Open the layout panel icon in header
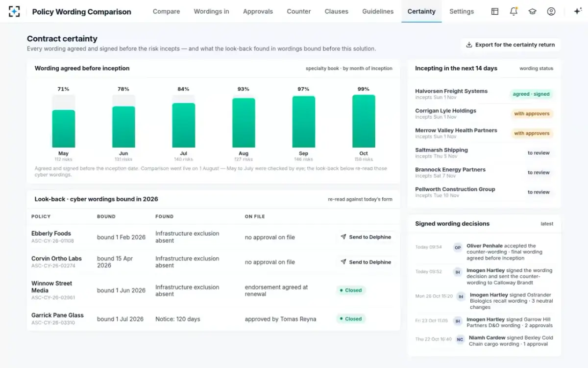Viewport: 588px width, 368px height. click(495, 11)
